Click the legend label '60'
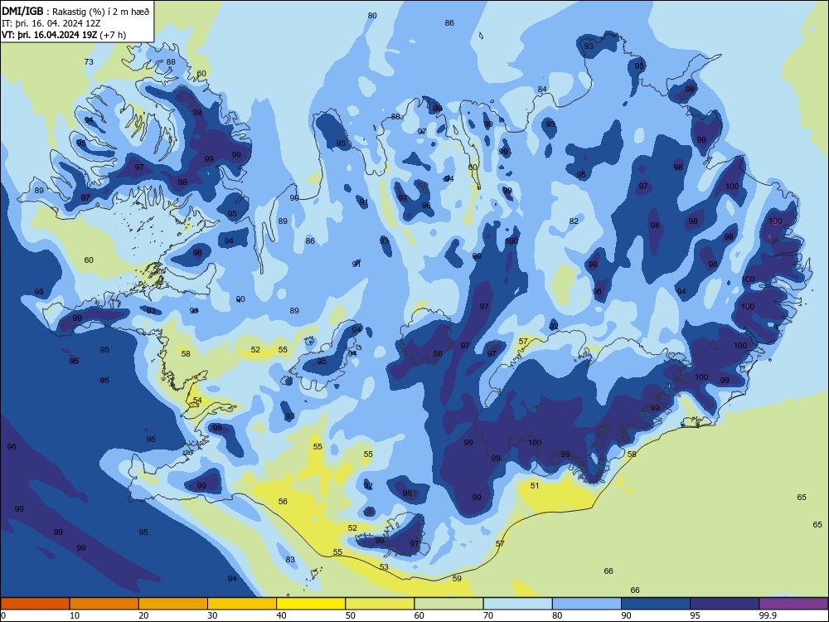 point(419,615)
